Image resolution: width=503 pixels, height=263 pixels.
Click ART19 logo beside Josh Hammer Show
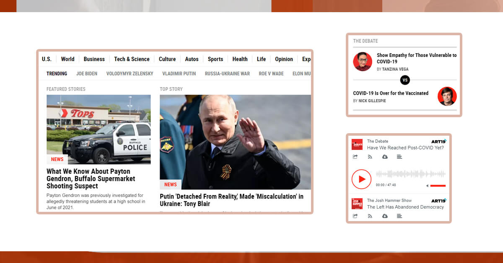(x=439, y=201)
